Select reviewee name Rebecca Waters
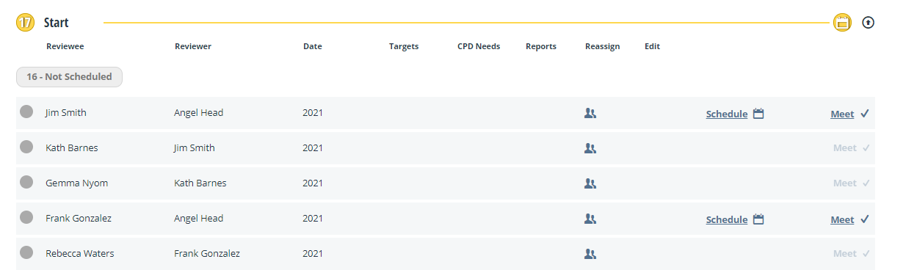Image resolution: width=903 pixels, height=270 pixels. pos(80,254)
